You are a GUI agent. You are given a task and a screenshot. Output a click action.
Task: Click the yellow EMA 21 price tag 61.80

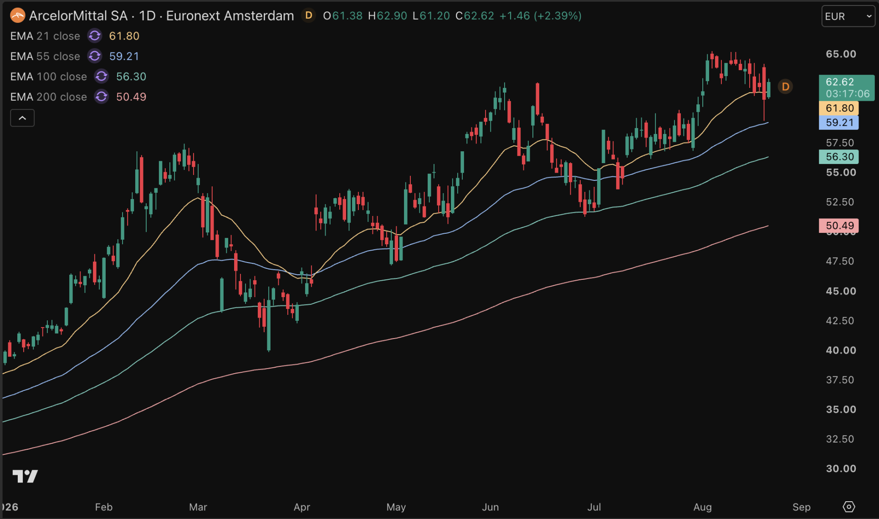click(x=839, y=108)
